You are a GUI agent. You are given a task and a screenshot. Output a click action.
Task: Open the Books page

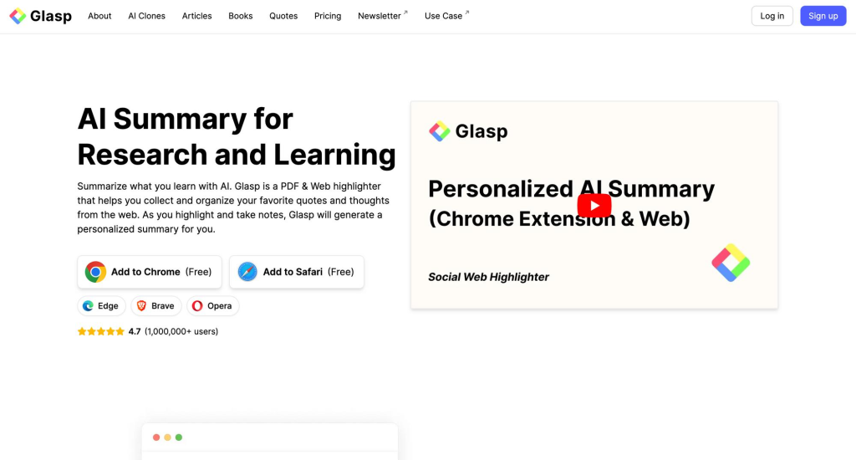pos(240,16)
